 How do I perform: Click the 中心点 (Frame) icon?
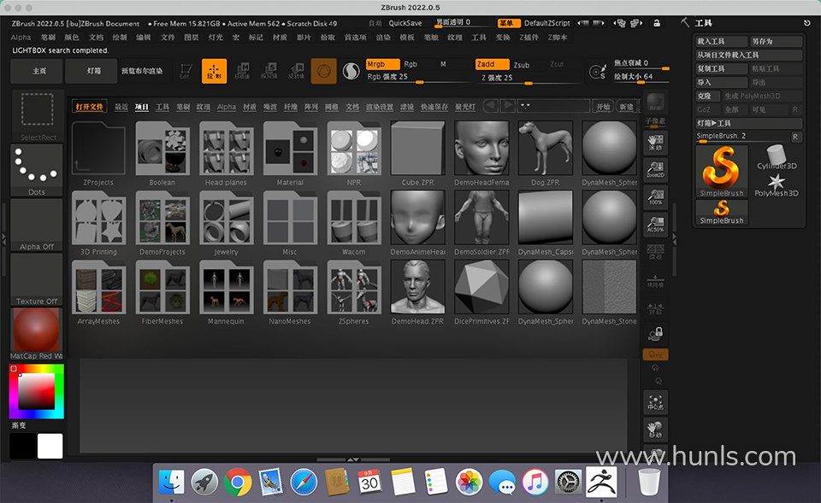[656, 402]
